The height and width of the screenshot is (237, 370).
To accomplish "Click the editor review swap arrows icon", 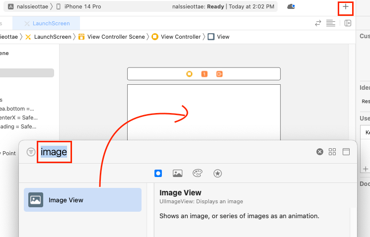I will [318, 23].
